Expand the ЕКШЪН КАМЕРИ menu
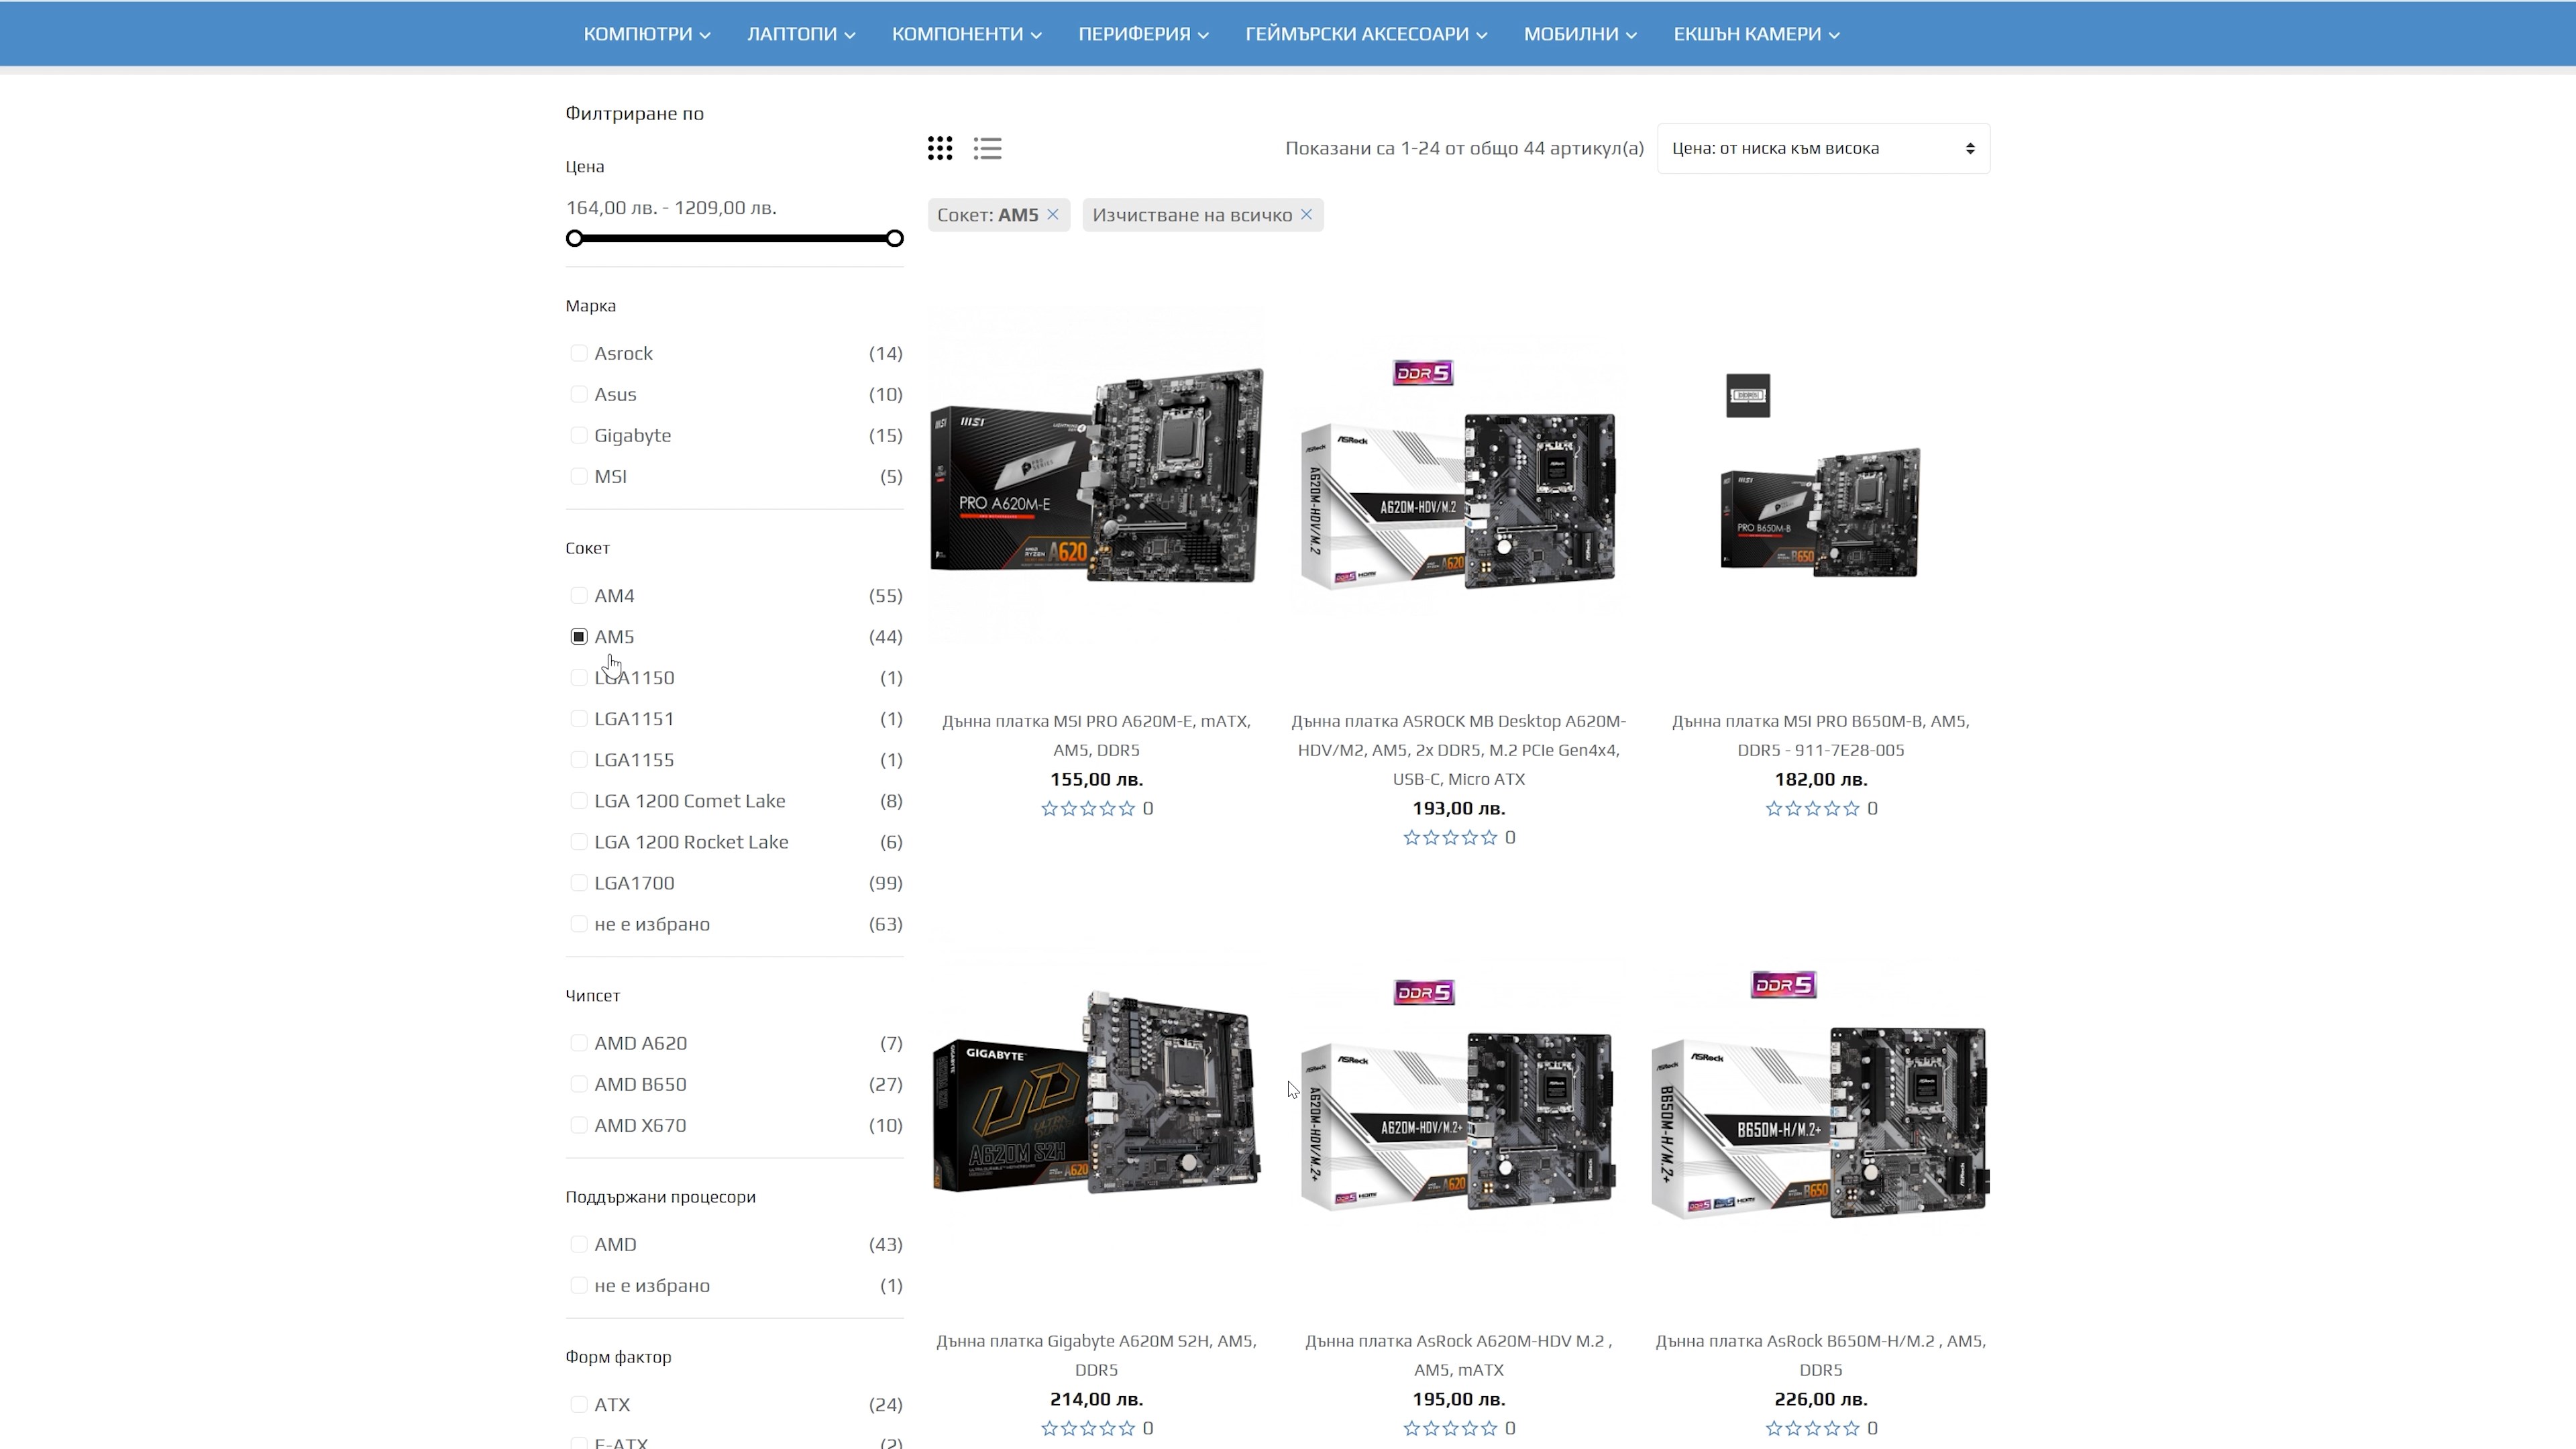 point(1756,34)
